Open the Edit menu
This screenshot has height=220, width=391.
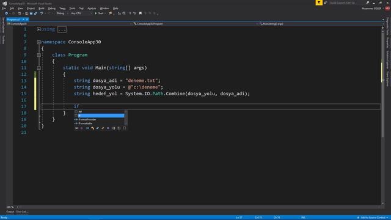[12, 9]
